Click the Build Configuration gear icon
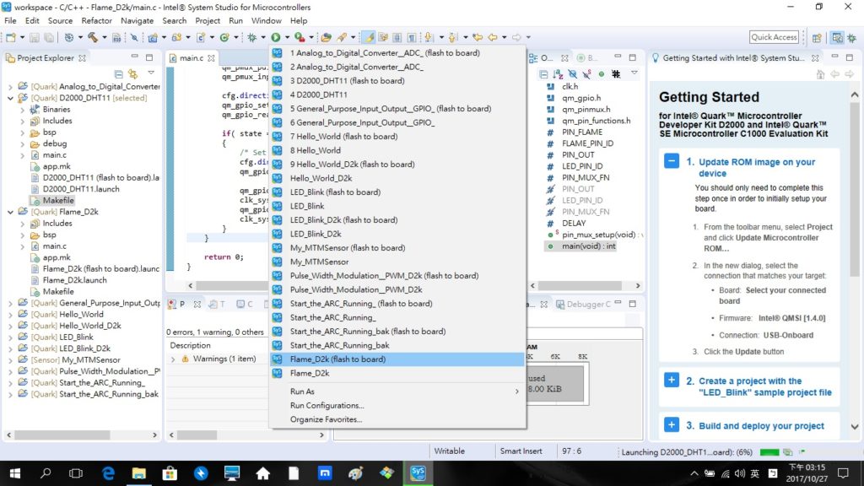864x486 pixels. 69,37
